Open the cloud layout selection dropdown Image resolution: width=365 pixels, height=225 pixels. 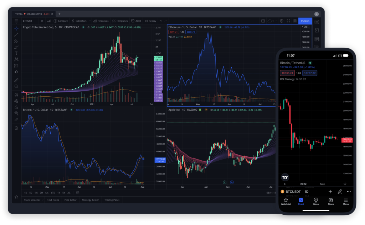pos(273,21)
